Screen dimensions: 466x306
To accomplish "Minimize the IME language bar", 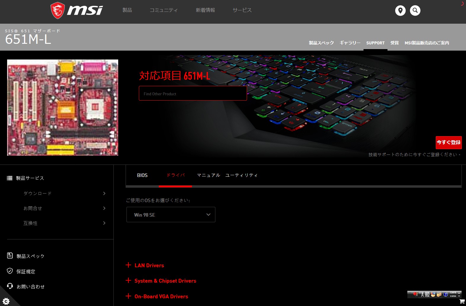I will click(x=459, y=293).
